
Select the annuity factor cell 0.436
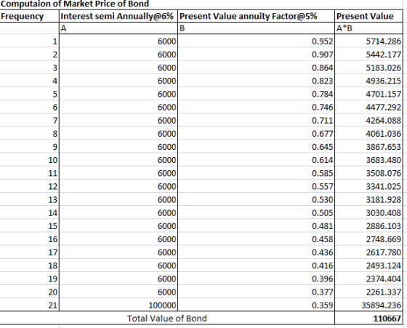pos(256,252)
